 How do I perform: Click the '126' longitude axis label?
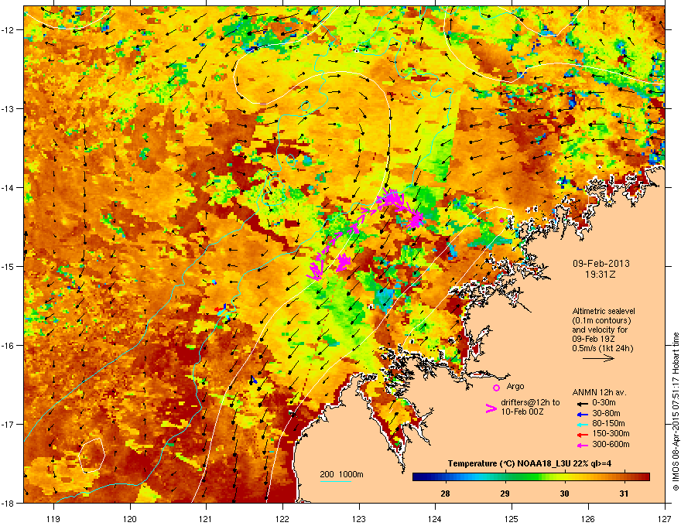tap(588, 519)
